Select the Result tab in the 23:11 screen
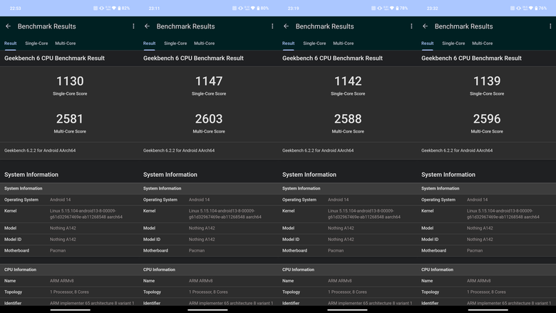The width and height of the screenshot is (556, 313). pos(149,43)
